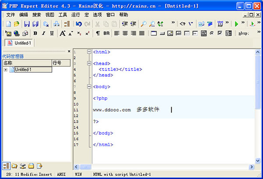The width and height of the screenshot is (263, 179).
Task: Open the 工具 menu
Action: (x=63, y=15)
